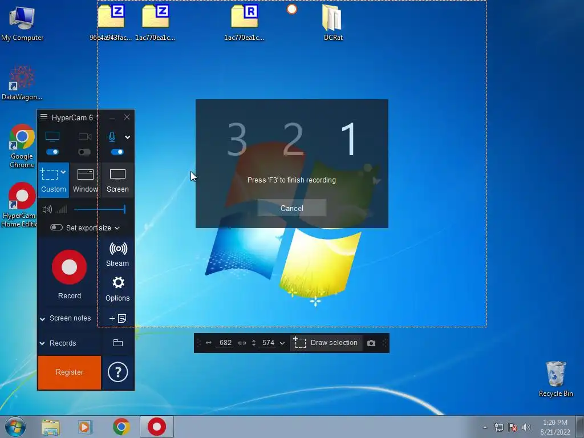The width and height of the screenshot is (584, 438).
Task: Minimize the HyperCam window
Action: pyautogui.click(x=112, y=118)
